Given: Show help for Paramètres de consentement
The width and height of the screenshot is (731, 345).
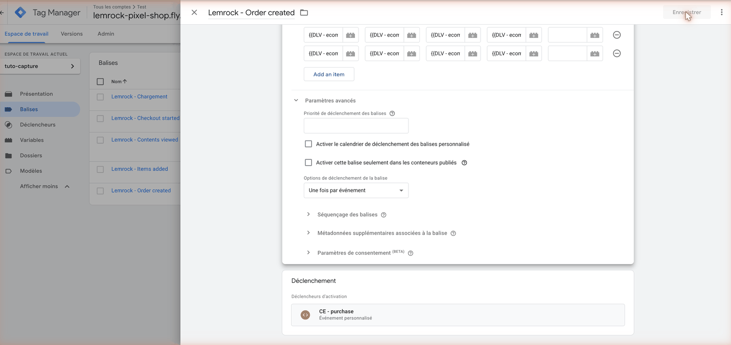Looking at the screenshot, I should pos(410,253).
